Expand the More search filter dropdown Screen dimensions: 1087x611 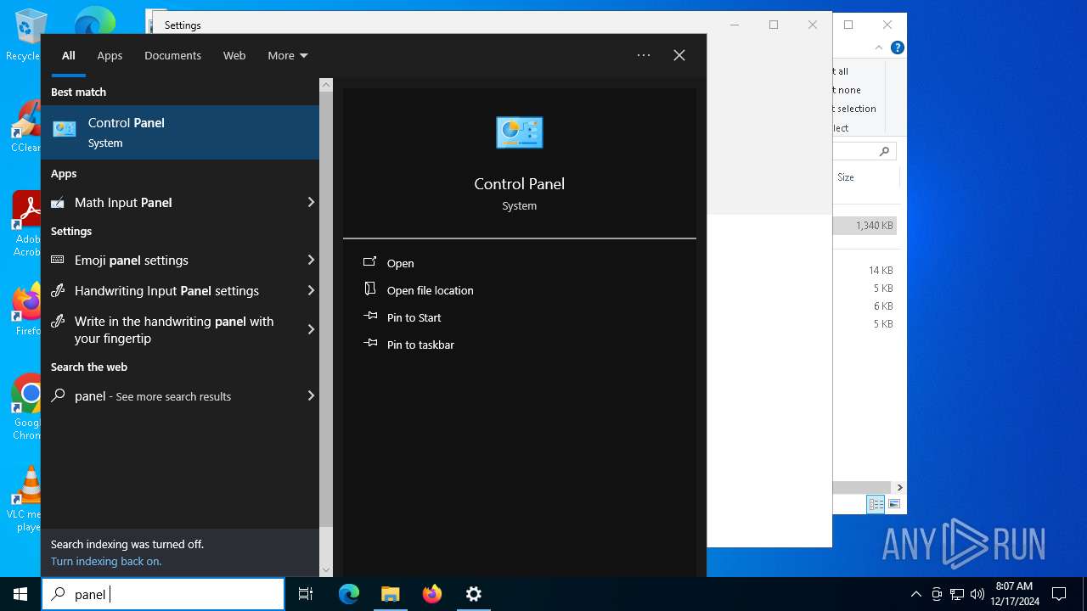point(288,55)
